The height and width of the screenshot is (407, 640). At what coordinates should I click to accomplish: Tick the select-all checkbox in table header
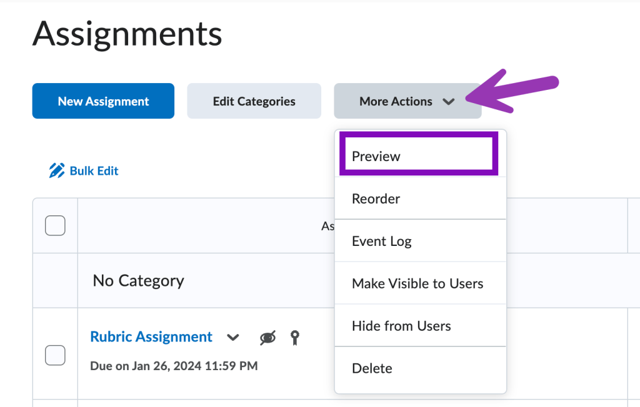pos(55,225)
